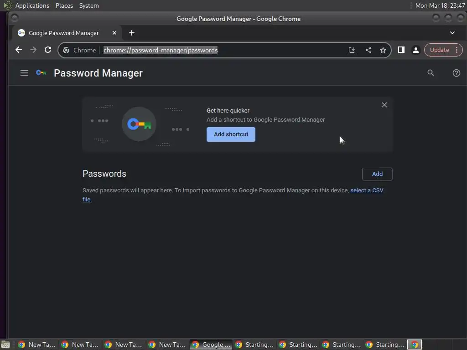
Task: Open the Applications menu
Action: click(x=32, y=5)
